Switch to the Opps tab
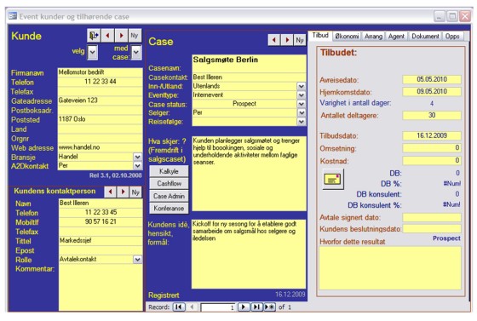 pyautogui.click(x=452, y=36)
